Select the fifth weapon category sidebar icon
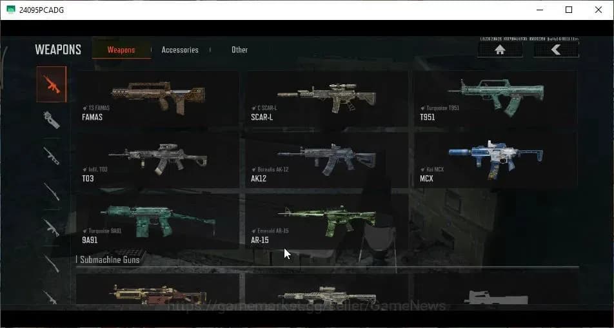This screenshot has width=614, height=328. click(52, 228)
